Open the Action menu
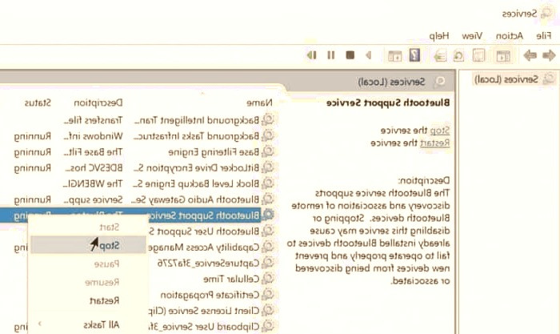The image size is (560, 334). [x=509, y=36]
